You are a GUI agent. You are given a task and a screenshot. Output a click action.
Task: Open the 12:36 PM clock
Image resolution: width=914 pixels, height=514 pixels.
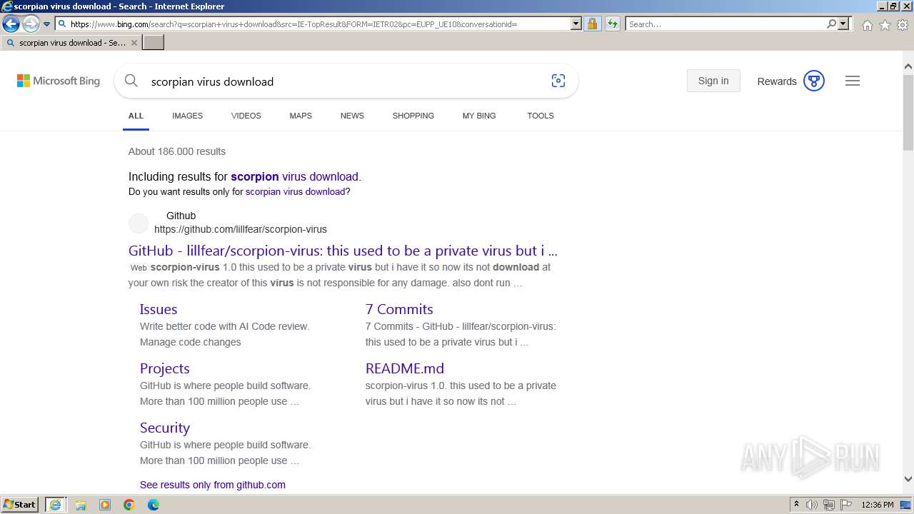(878, 505)
